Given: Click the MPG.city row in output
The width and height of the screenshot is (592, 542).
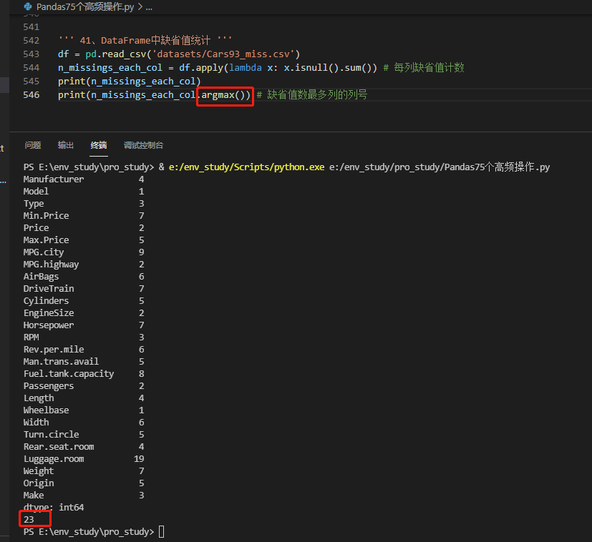Looking at the screenshot, I should coord(84,252).
